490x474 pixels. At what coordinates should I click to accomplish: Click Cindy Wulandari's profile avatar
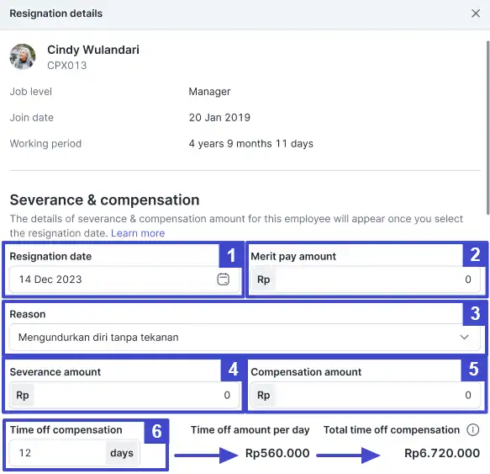click(23, 56)
